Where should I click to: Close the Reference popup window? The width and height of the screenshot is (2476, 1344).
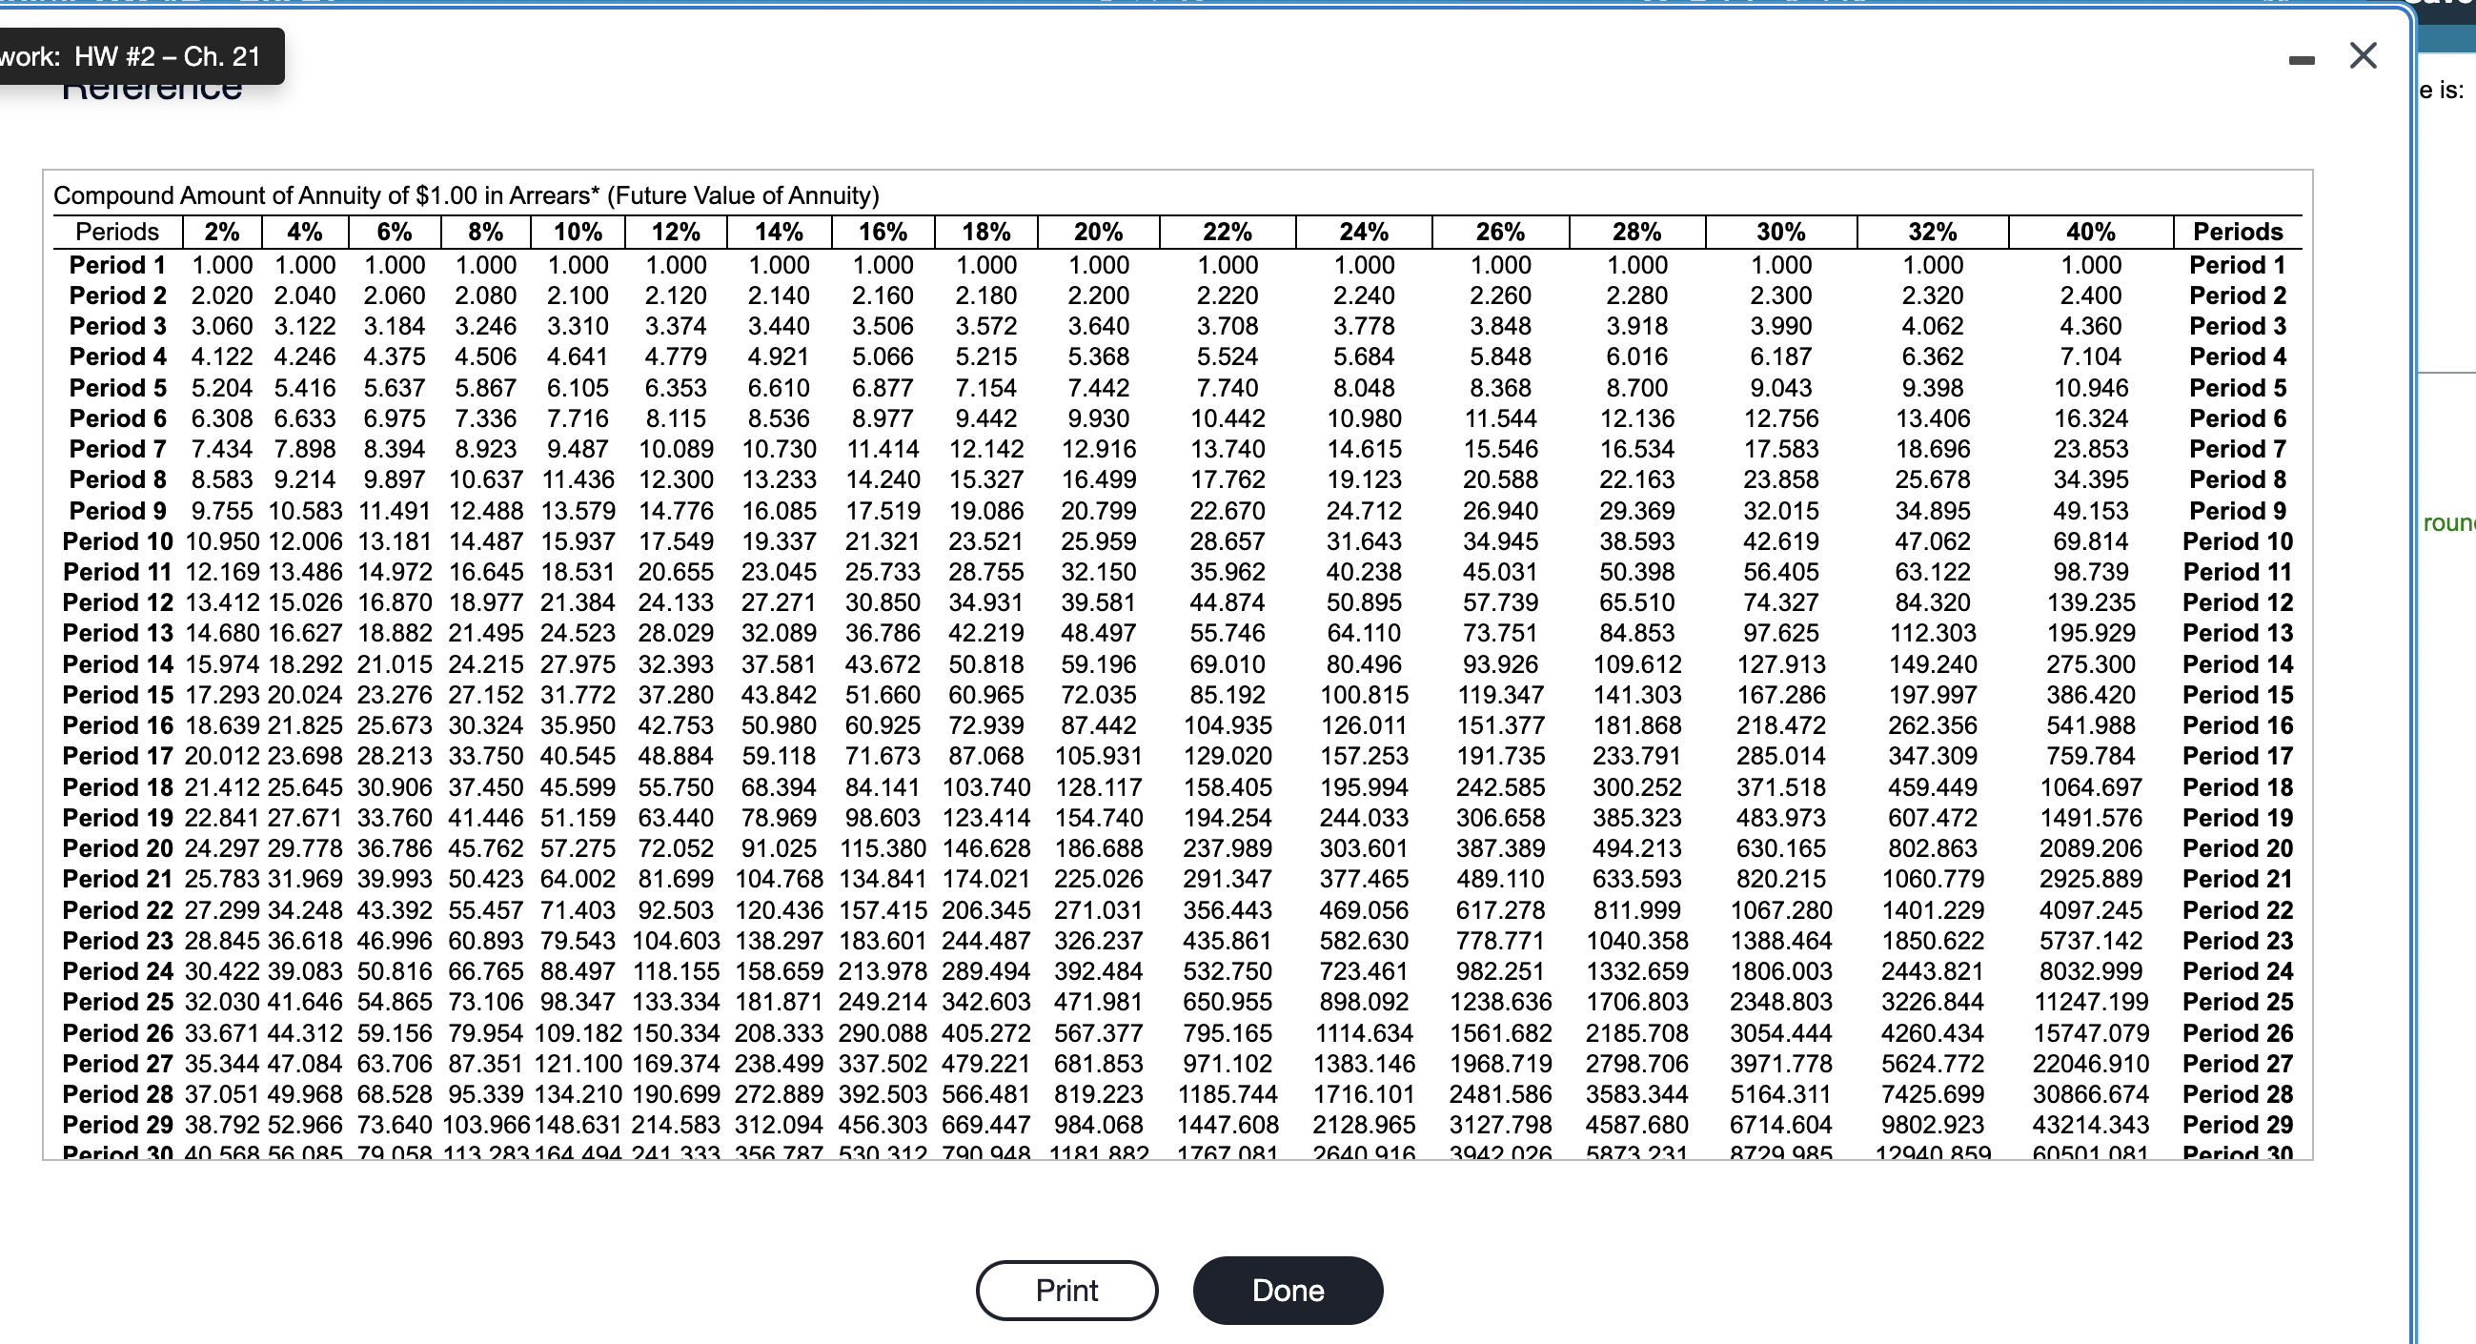tap(2364, 54)
